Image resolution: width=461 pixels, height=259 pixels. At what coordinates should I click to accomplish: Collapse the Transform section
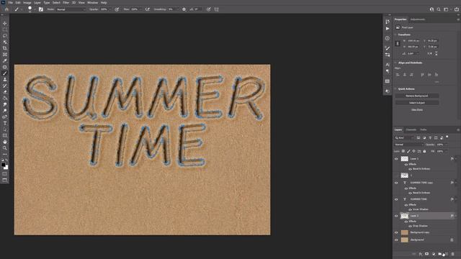(395, 35)
